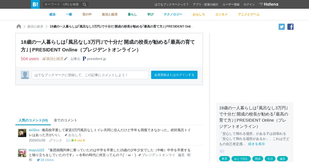
Task: Switch to 人気のコメント(10) tab
Action: [33, 120]
